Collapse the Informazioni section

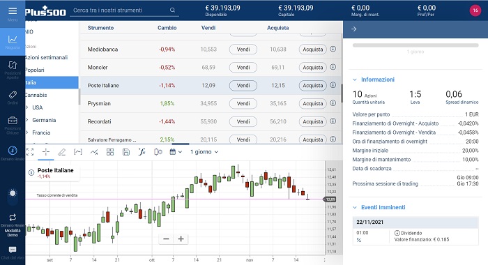[x=354, y=79]
